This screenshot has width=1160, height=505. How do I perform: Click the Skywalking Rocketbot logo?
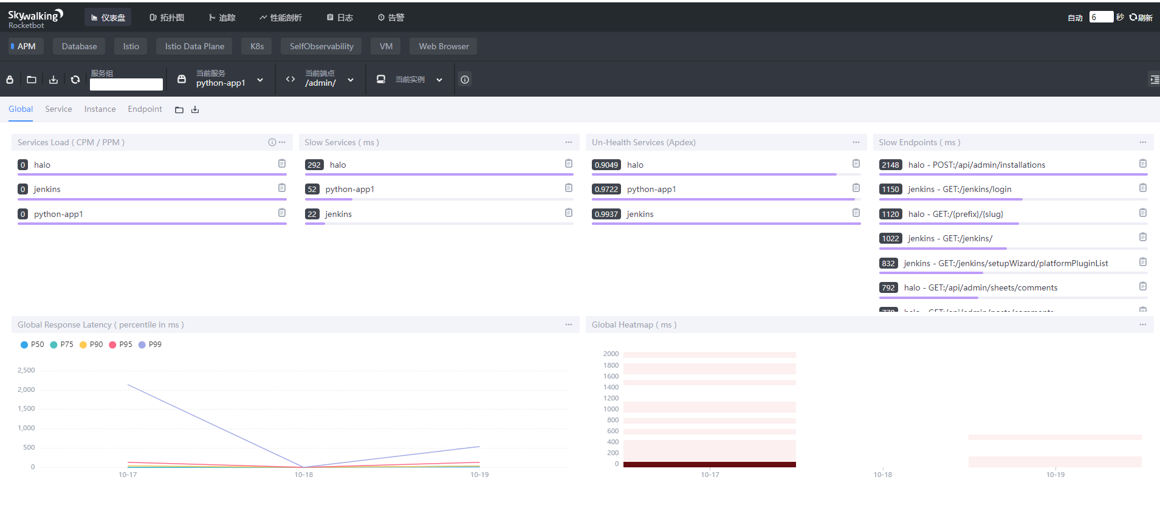point(35,18)
